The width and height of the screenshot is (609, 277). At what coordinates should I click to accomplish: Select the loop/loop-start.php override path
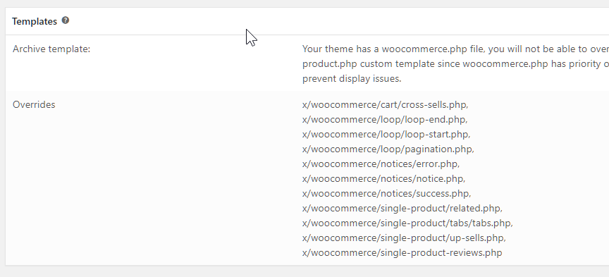pyautogui.click(x=386, y=135)
